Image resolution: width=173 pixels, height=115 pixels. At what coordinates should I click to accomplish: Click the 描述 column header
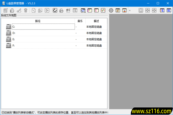pos(97,21)
